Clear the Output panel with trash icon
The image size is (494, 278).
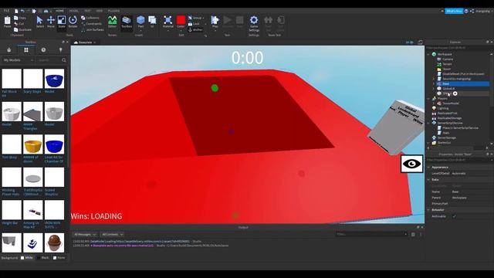[413, 234]
